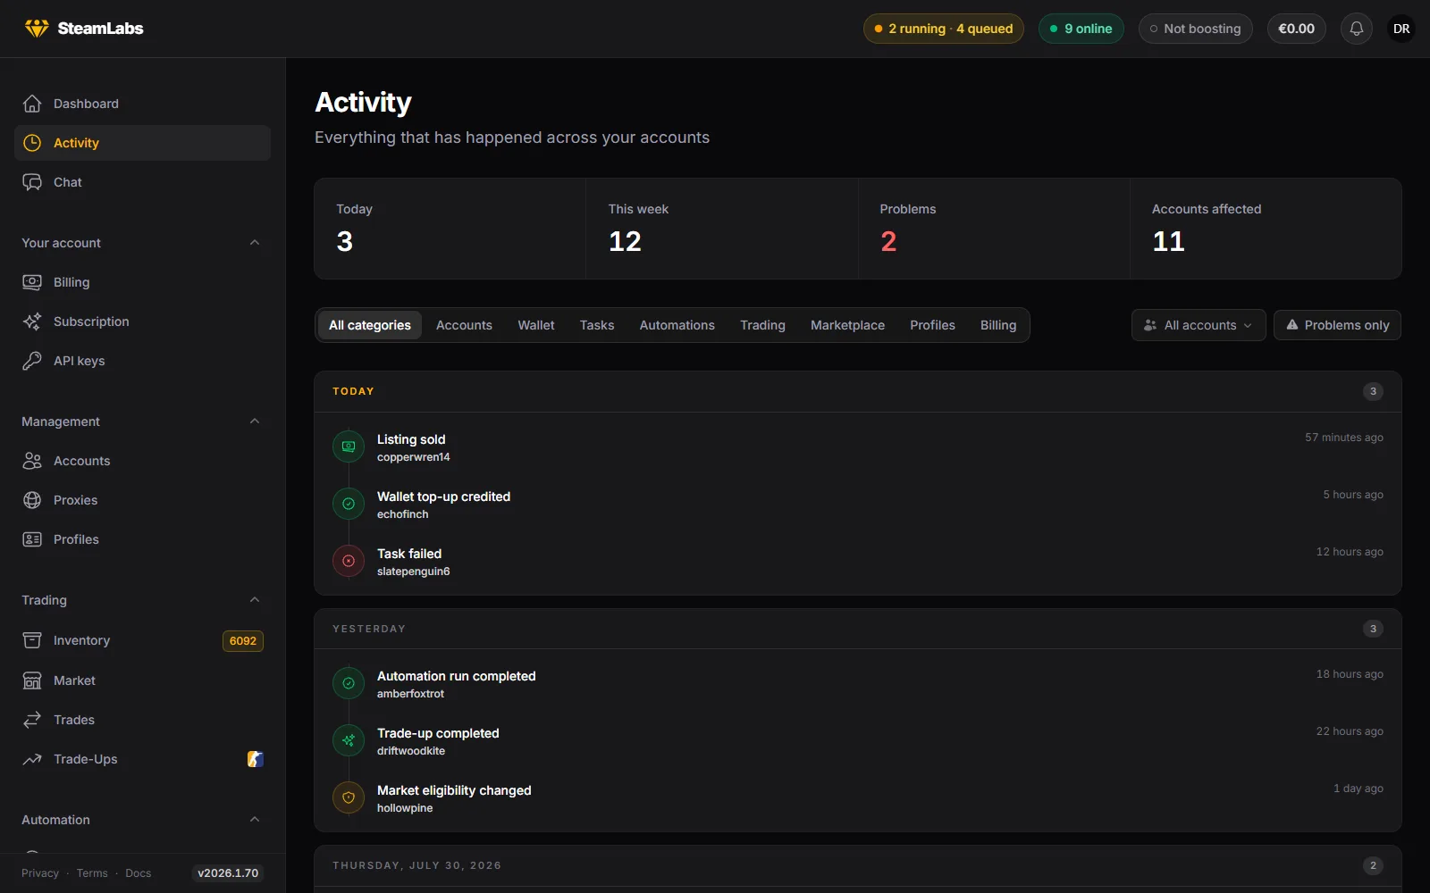Click account name hollowpine
The width and height of the screenshot is (1430, 893).
click(x=405, y=808)
